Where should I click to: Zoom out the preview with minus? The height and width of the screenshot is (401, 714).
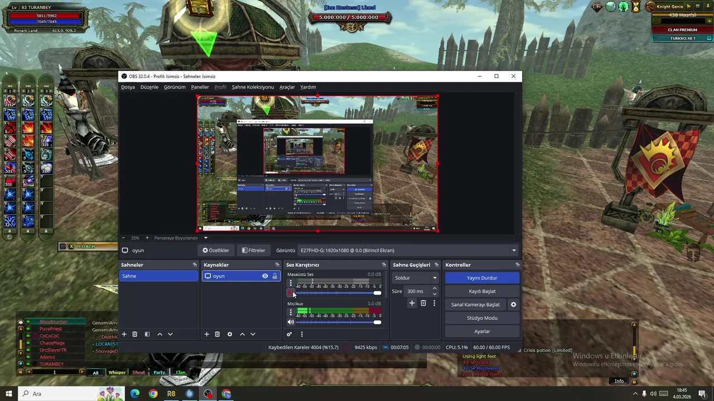tap(123, 238)
